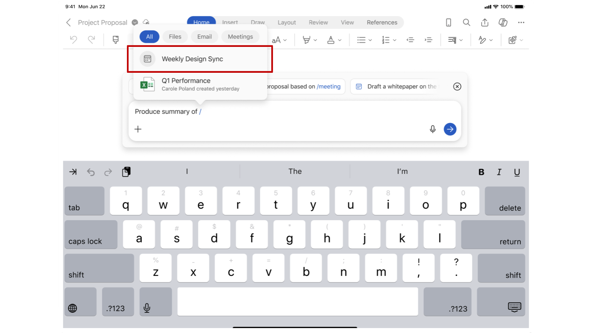Expand the font color dropdown arrow

340,40
